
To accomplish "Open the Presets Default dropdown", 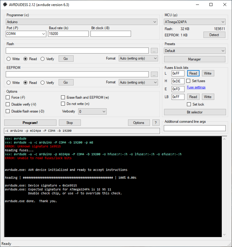I will click(195, 51).
